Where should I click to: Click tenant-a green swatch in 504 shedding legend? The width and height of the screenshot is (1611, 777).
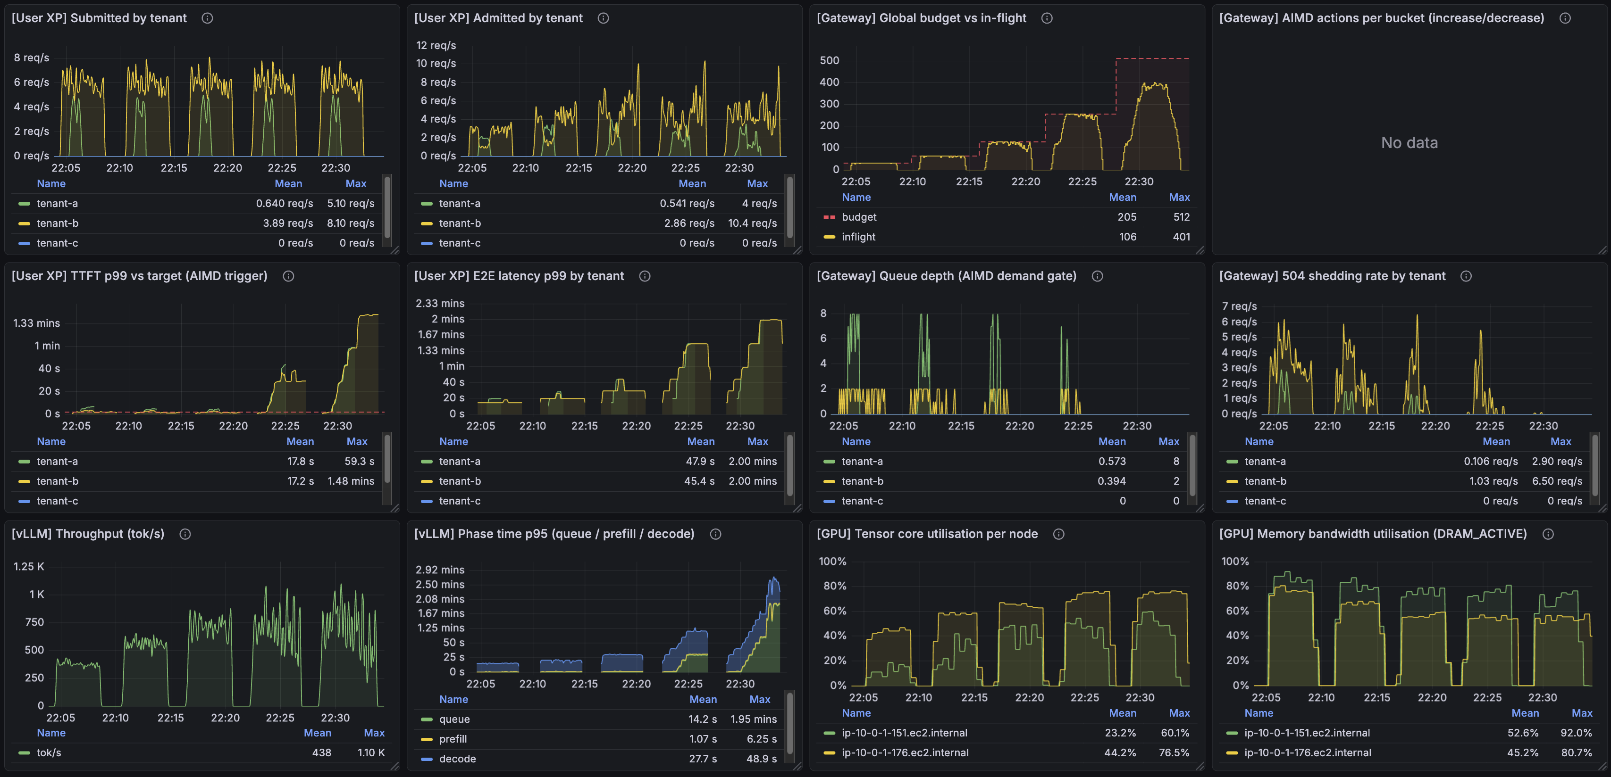click(1232, 461)
